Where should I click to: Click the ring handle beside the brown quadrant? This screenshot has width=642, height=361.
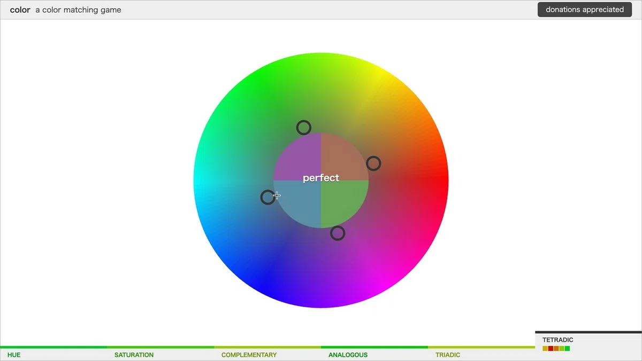(x=373, y=163)
